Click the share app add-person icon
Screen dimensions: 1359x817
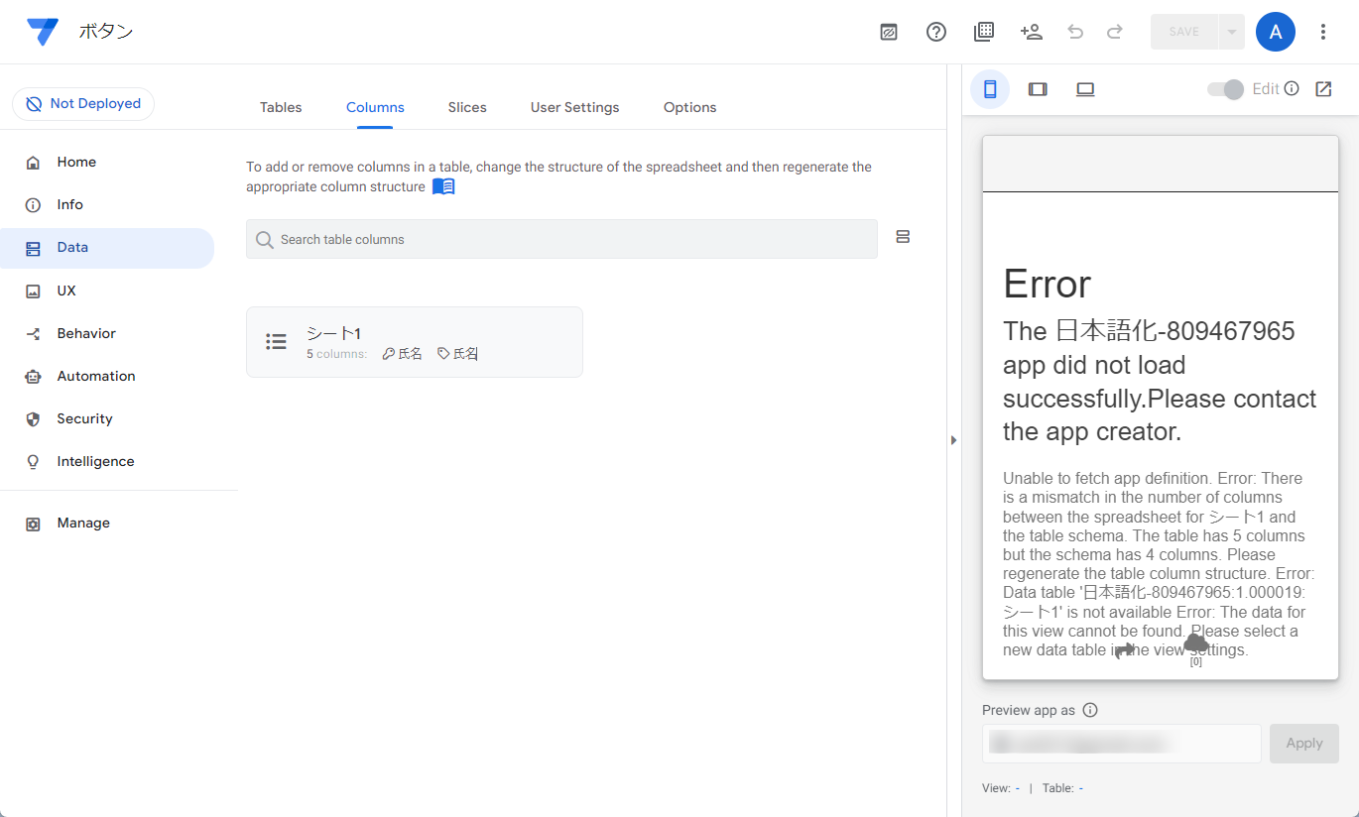click(x=1031, y=32)
